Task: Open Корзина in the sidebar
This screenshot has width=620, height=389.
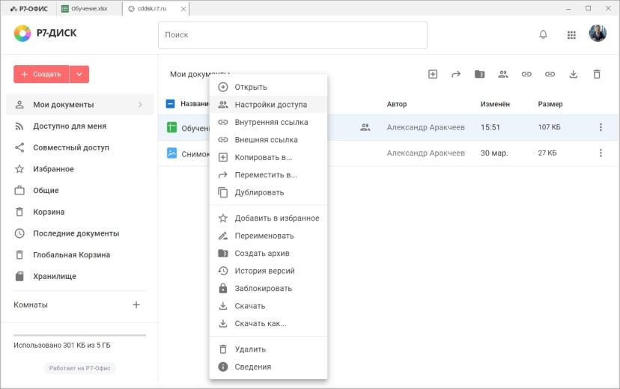Action: 79,212
